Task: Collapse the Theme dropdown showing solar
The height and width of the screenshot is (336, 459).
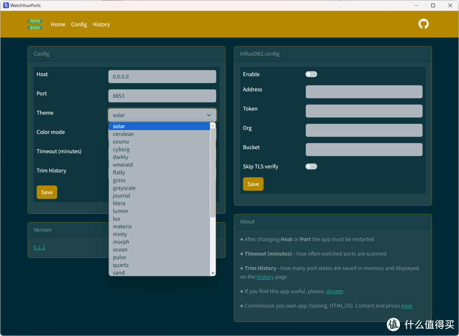Action: (x=162, y=115)
